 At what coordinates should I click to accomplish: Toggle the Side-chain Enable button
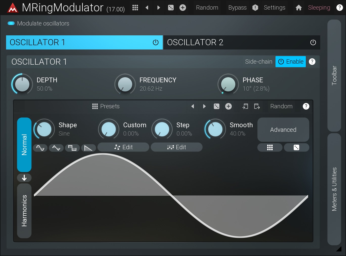click(290, 62)
